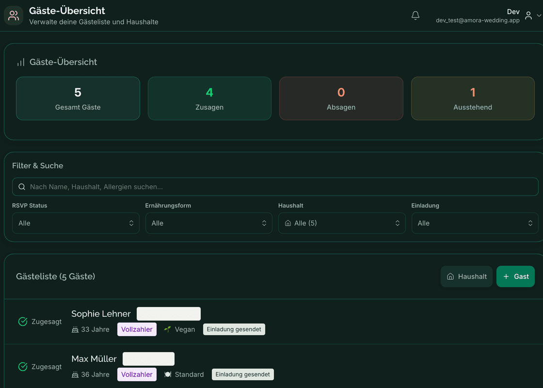Open the Ernährungsform dropdown
This screenshot has width=543, height=388.
[x=209, y=223]
